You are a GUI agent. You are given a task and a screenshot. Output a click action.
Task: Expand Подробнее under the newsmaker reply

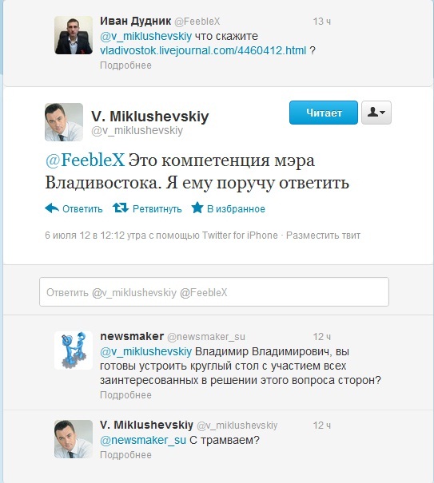125,395
